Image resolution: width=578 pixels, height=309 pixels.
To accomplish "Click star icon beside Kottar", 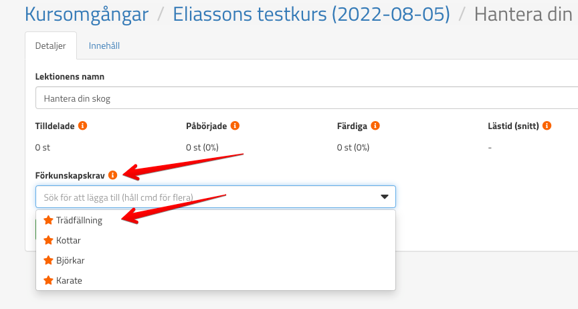I will click(48, 240).
